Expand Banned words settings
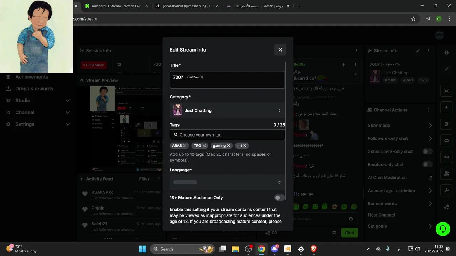 [430, 204]
